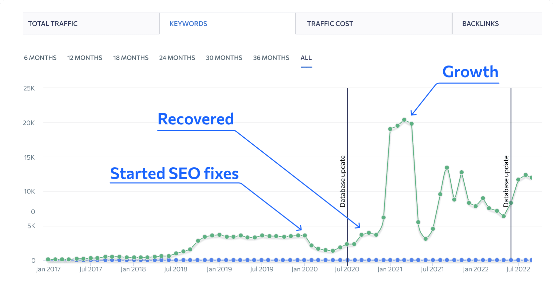The width and height of the screenshot is (553, 288).
Task: Apply the 24 Months date filter
Action: (x=177, y=58)
